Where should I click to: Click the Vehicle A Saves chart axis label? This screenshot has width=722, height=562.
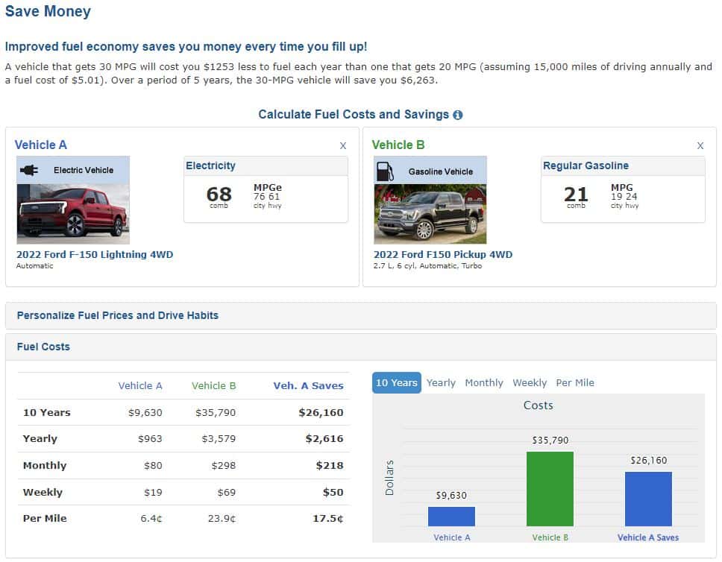(648, 537)
